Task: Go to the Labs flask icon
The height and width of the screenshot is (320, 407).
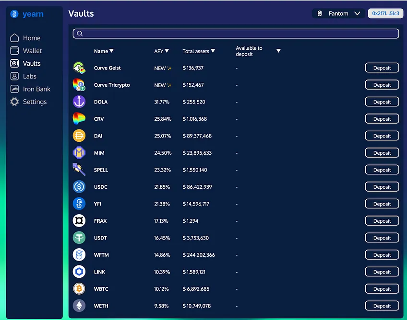Action: [x=14, y=76]
